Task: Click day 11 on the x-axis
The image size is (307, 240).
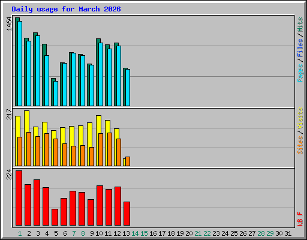Action: [x=108, y=233]
